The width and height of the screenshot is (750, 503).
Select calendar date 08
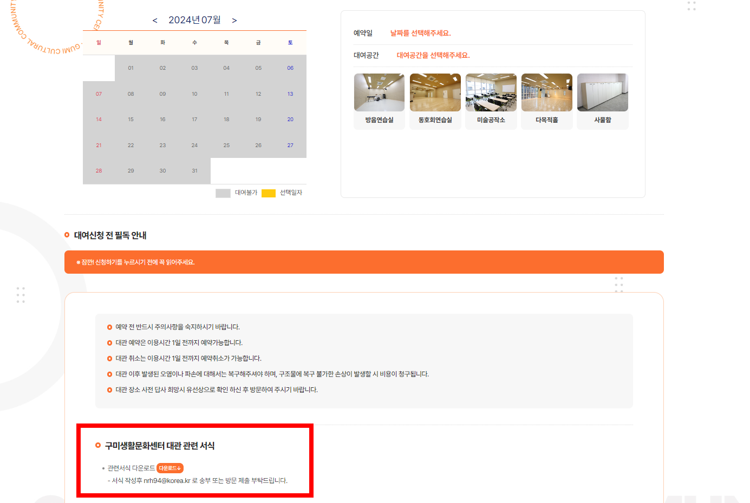(x=131, y=94)
